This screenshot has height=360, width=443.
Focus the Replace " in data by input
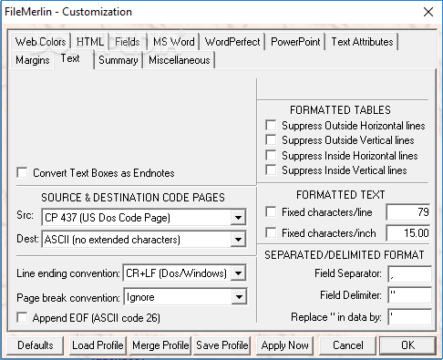click(x=409, y=317)
